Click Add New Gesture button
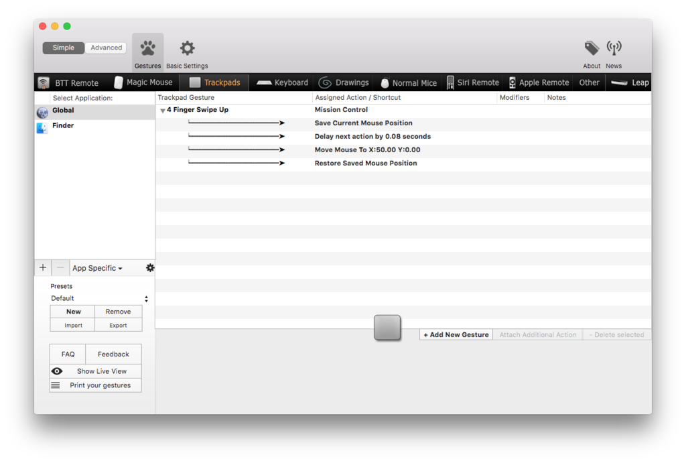 pos(456,335)
